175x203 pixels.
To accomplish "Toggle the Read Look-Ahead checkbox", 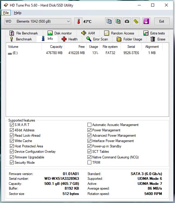I will click(x=12, y=136).
